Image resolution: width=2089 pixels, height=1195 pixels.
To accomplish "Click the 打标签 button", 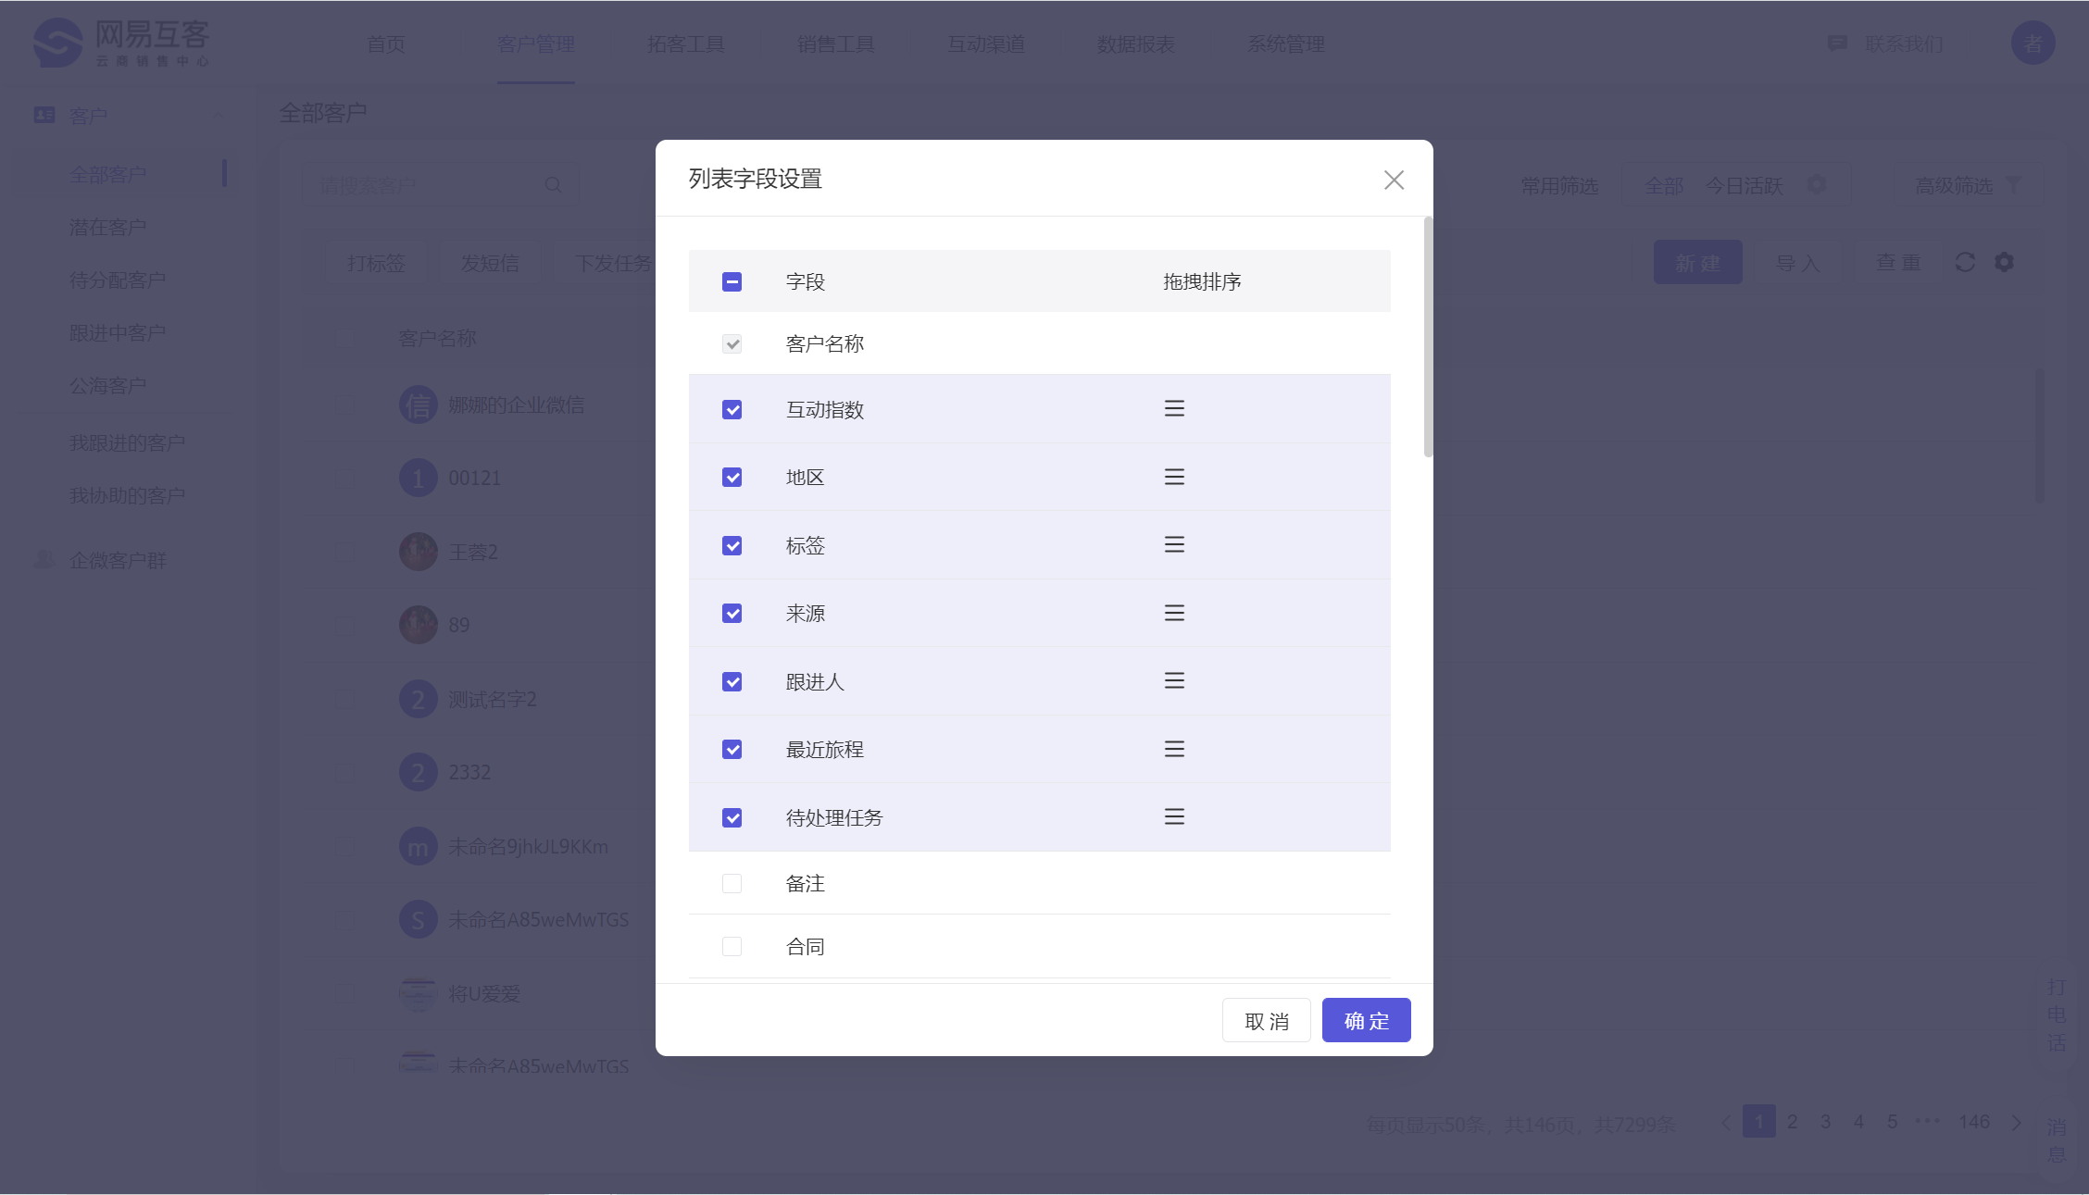I will (376, 263).
